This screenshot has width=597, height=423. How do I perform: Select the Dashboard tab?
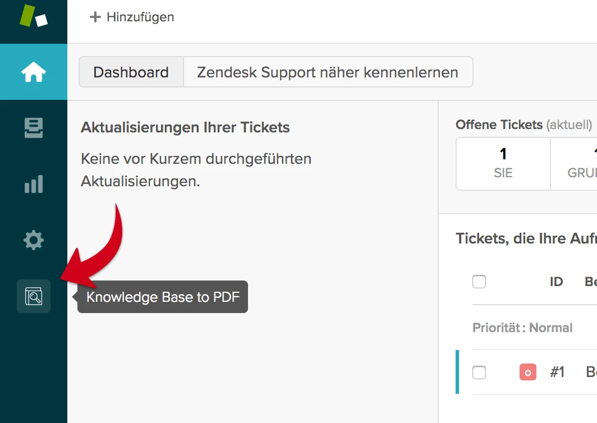[131, 72]
